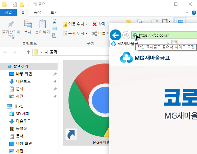Select the Chrome shortcut thumbnail MG새마을

coord(86,103)
